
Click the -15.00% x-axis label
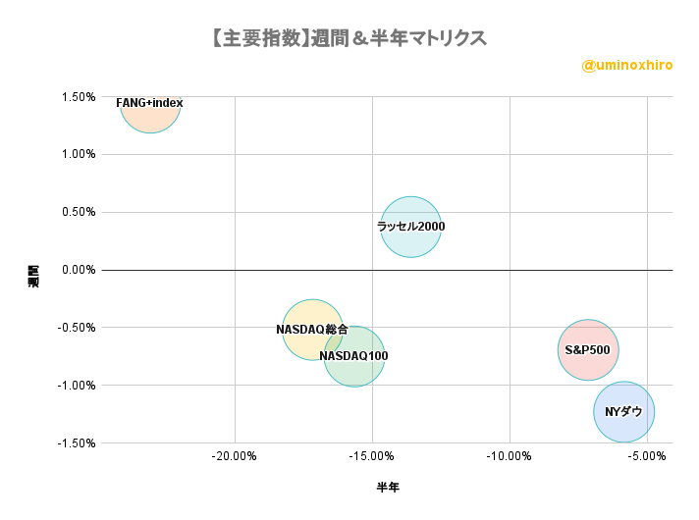pyautogui.click(x=371, y=456)
